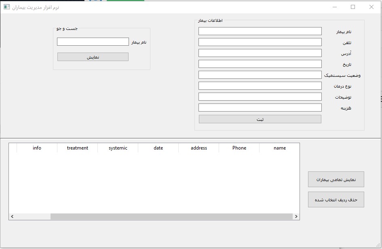Click the وضعیت سیستمیک input field

point(260,75)
